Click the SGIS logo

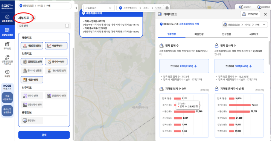pyautogui.click(x=7, y=6)
